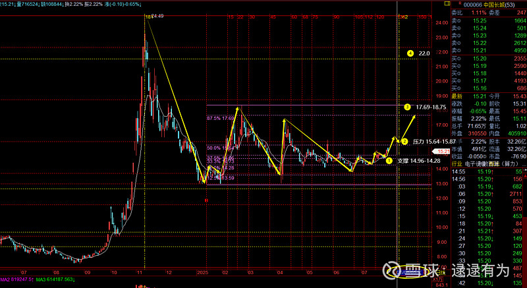Click the 09 month label on the time axis
Screen dimensions: 527x288
click(87, 273)
